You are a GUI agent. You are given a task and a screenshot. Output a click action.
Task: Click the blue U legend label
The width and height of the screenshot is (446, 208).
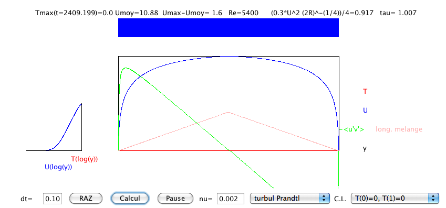(x=365, y=111)
